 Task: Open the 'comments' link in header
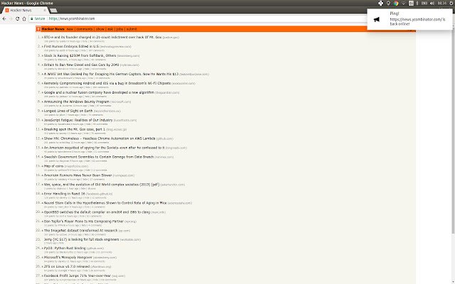click(x=85, y=29)
